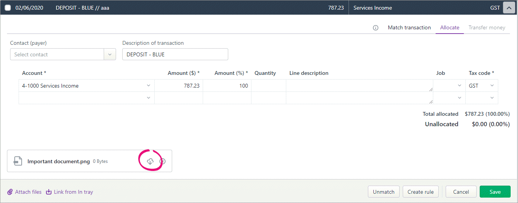Collapse the transaction row with the chevron button
518x203 pixels.
click(x=509, y=8)
